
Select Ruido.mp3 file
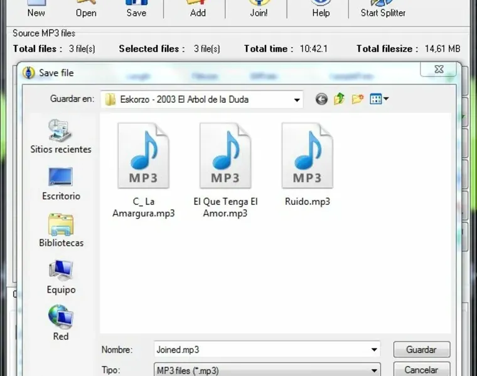308,165
